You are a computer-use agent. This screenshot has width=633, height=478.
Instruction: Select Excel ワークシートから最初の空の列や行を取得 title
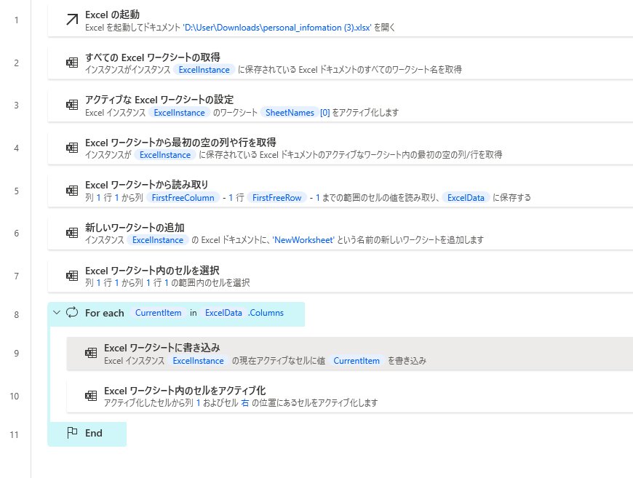click(180, 143)
